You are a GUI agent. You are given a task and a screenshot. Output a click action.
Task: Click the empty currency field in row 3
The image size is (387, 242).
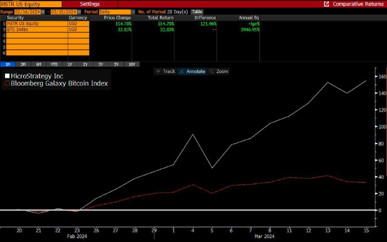pyautogui.click(x=78, y=35)
